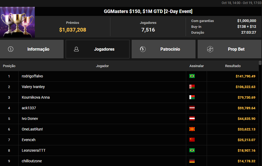Click the $106,322.63 result
Screen dimensions: 262x166
pyautogui.click(x=246, y=87)
